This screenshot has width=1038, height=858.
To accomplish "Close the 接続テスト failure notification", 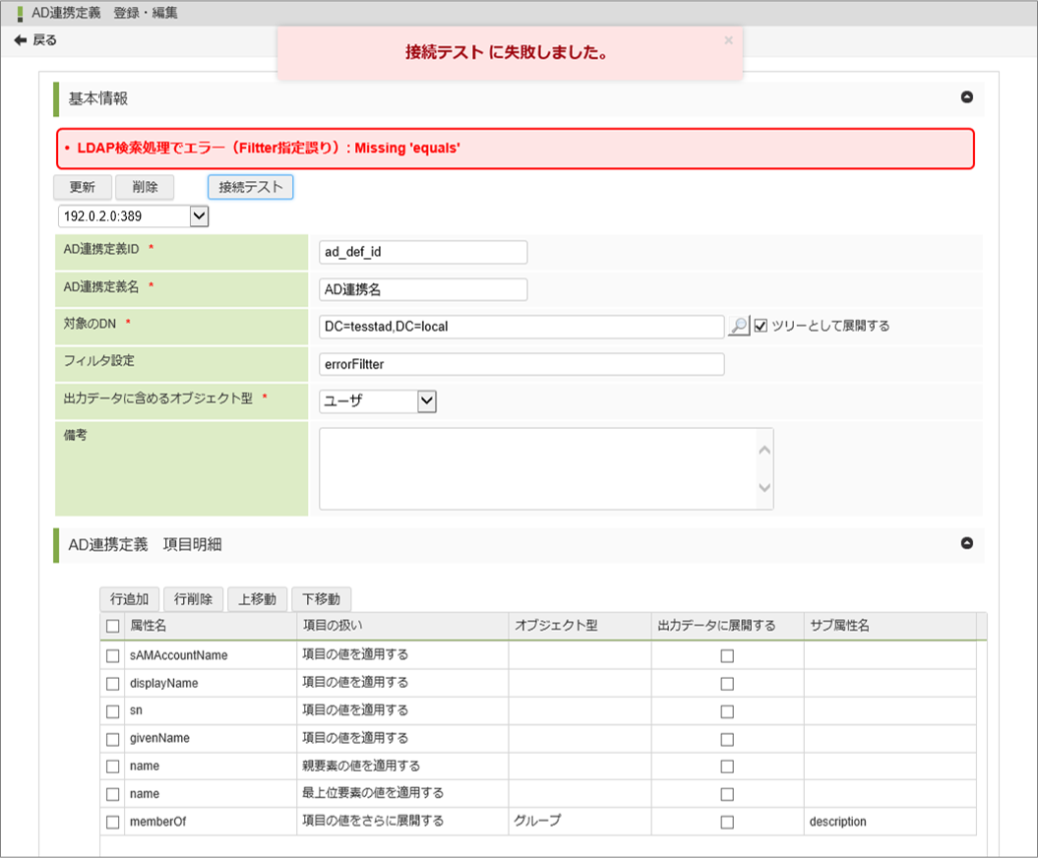I will coord(728,41).
